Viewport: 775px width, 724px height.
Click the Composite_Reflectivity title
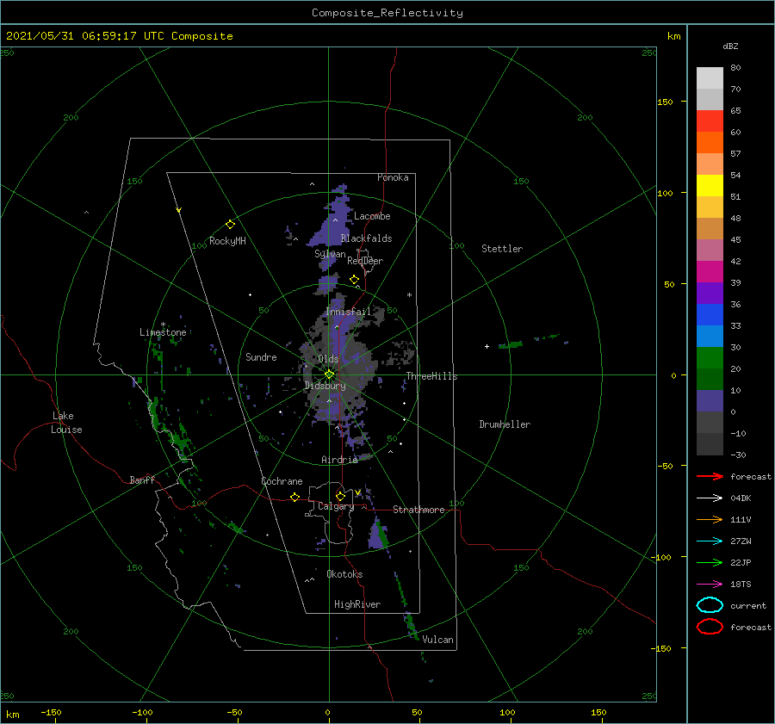tap(387, 13)
